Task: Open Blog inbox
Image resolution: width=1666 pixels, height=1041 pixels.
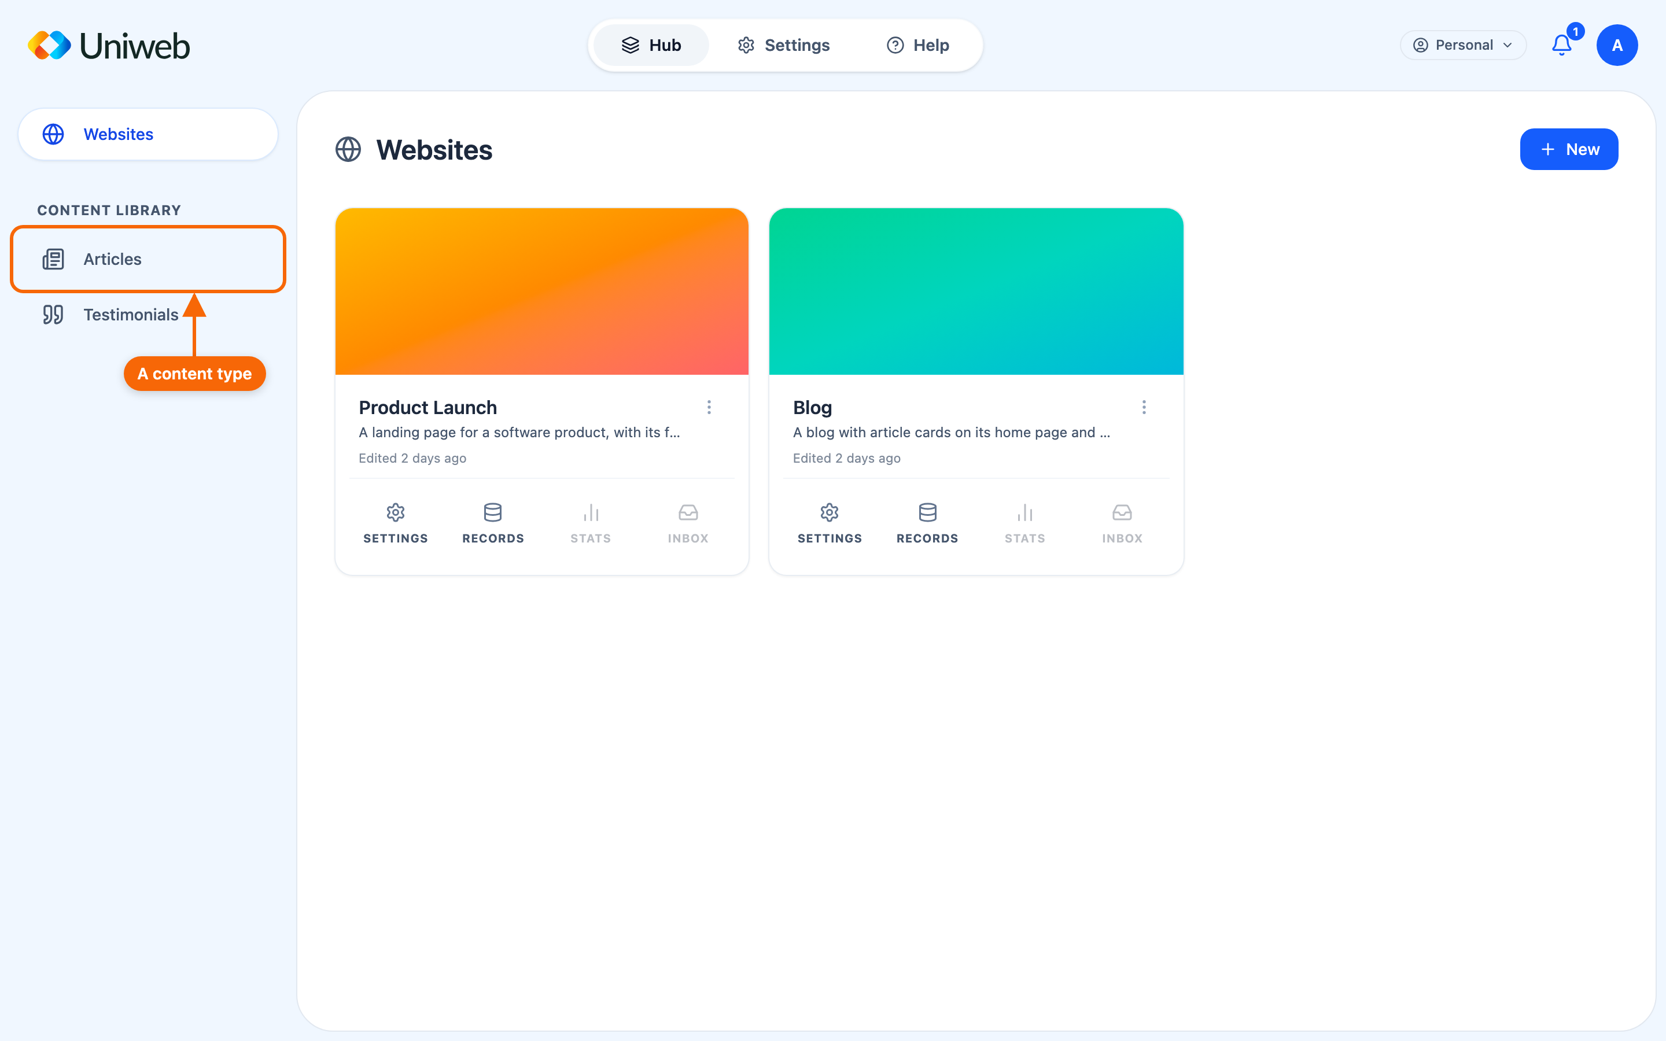Action: (x=1122, y=523)
